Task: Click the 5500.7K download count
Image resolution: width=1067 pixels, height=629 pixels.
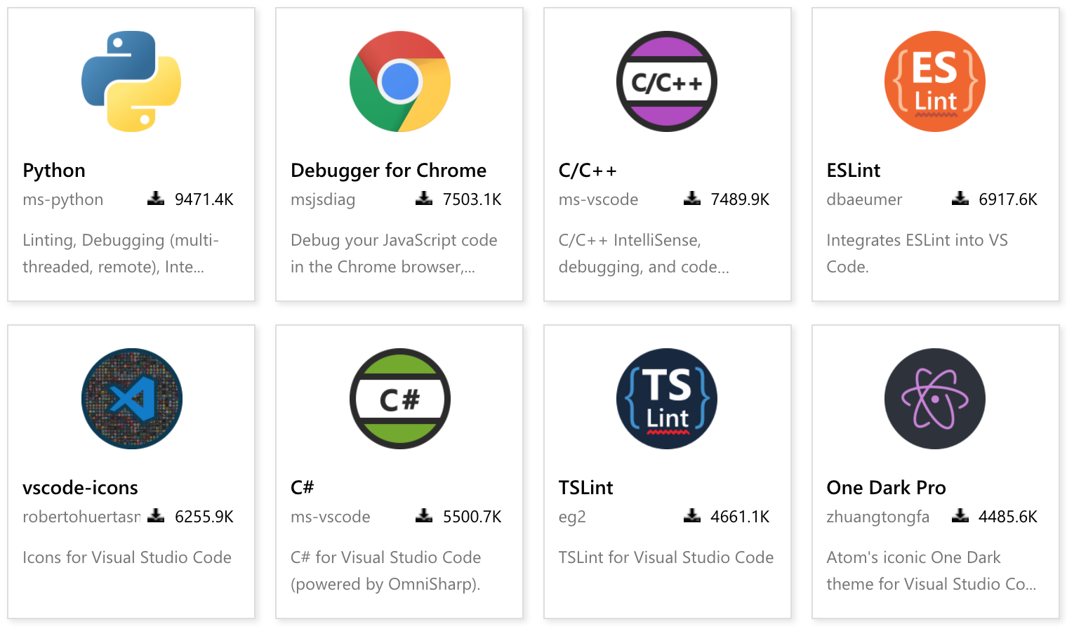Action: point(472,517)
